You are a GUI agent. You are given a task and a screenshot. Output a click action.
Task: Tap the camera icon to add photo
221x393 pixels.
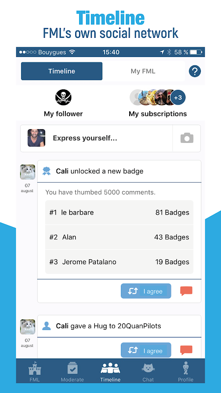pyautogui.click(x=187, y=139)
